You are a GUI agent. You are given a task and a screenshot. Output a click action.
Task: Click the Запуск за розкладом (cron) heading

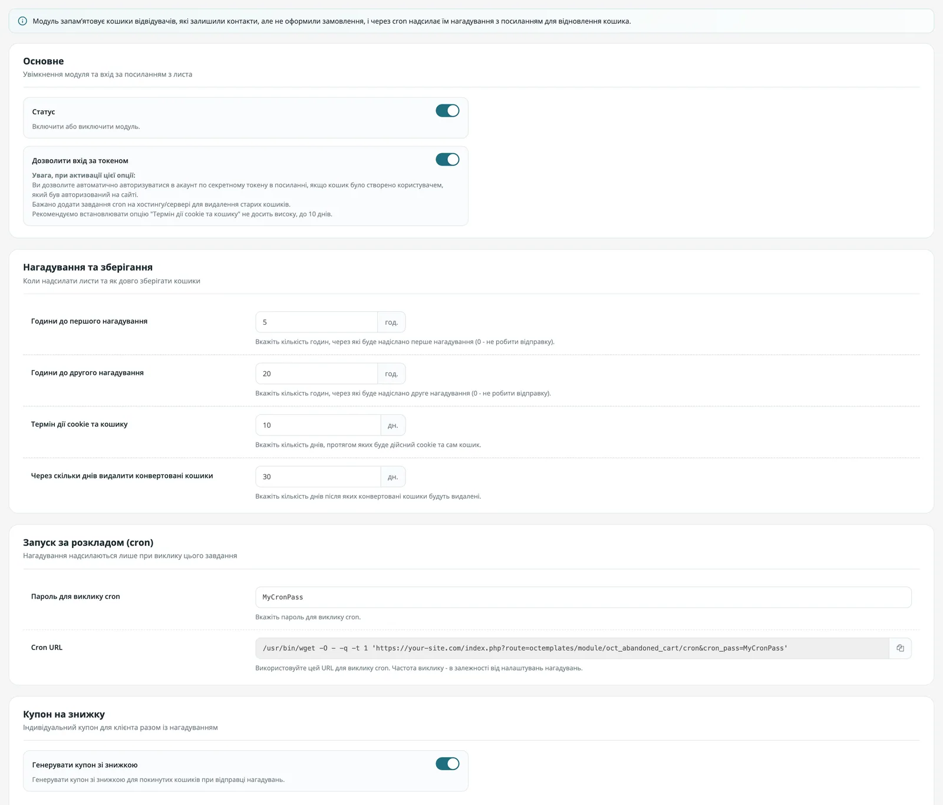pyautogui.click(x=88, y=543)
